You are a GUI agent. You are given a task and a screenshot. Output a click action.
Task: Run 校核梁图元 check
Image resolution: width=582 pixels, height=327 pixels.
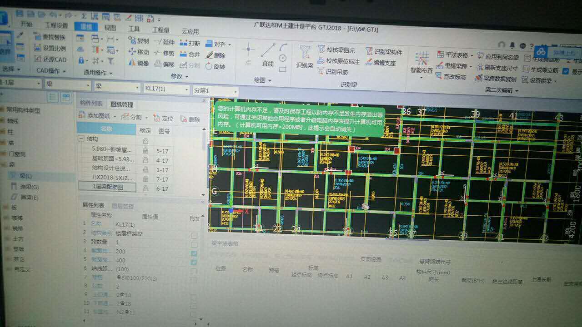click(337, 50)
